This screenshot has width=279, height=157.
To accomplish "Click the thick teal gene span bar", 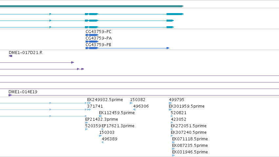I will coord(92,6).
